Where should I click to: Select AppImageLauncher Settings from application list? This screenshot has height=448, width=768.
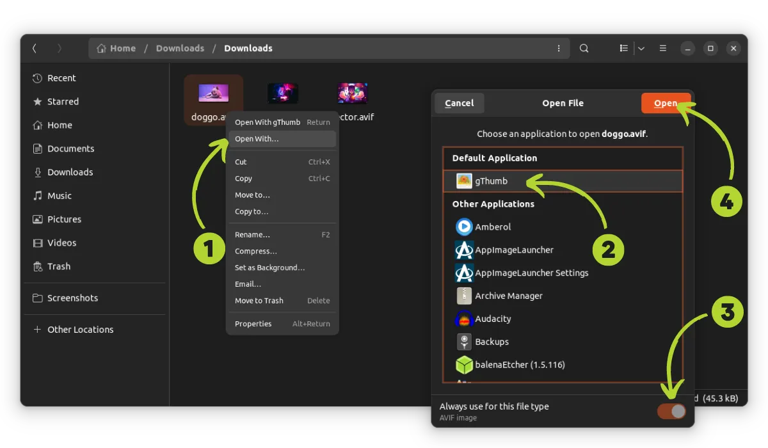click(x=463, y=273)
